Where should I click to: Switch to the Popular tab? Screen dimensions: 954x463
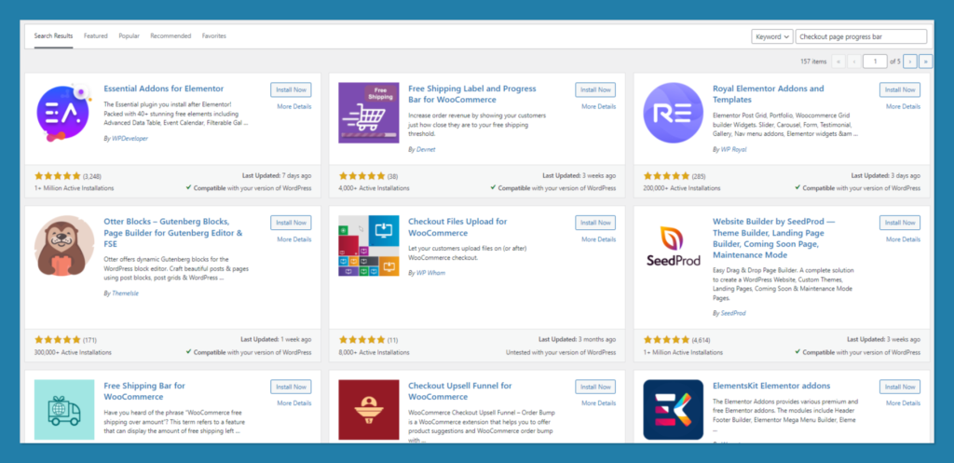click(129, 36)
